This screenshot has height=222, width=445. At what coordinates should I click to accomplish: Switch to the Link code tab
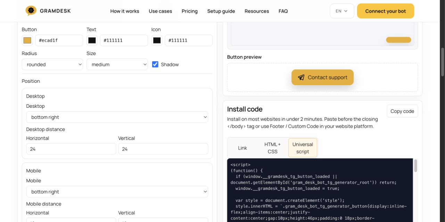coord(242,148)
